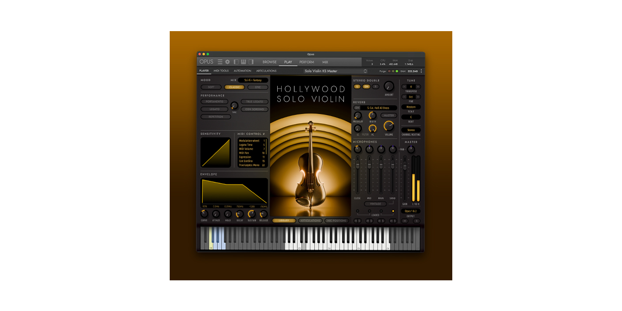This screenshot has height=311, width=622.
Task: Open the three-dot options menu near RAM
Action: [421, 71]
